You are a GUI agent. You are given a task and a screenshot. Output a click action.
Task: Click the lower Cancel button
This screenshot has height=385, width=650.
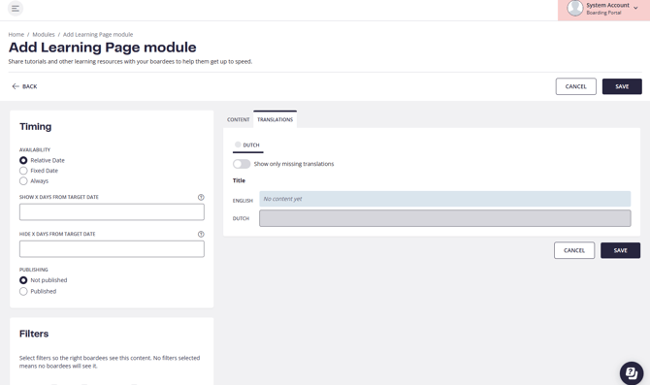pyautogui.click(x=574, y=250)
